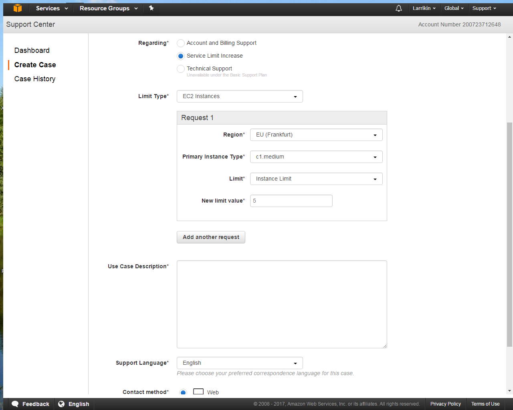Click the Use Case Description label
This screenshot has width=513, height=410.
tap(138, 266)
